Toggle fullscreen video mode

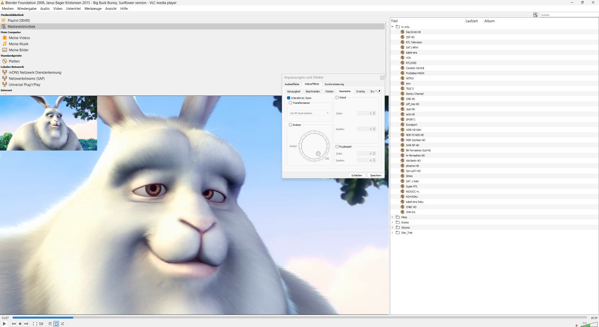click(35, 324)
